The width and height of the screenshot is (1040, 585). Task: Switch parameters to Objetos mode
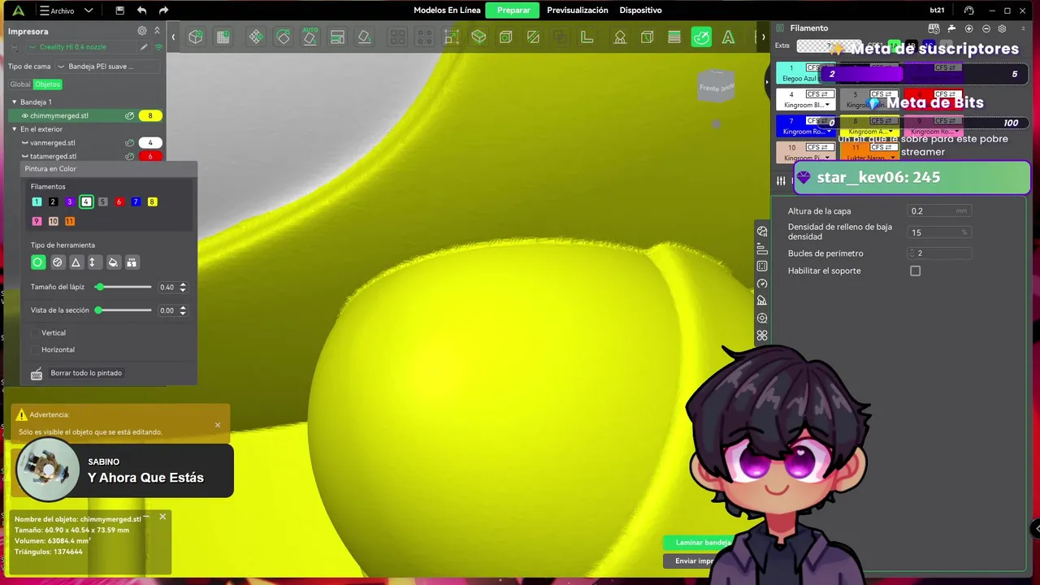pos(47,84)
